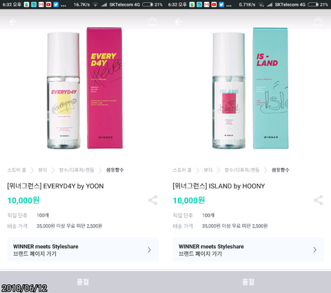
Task: Open shopping bag on EVERYD4Y page
Action: (x=152, y=22)
